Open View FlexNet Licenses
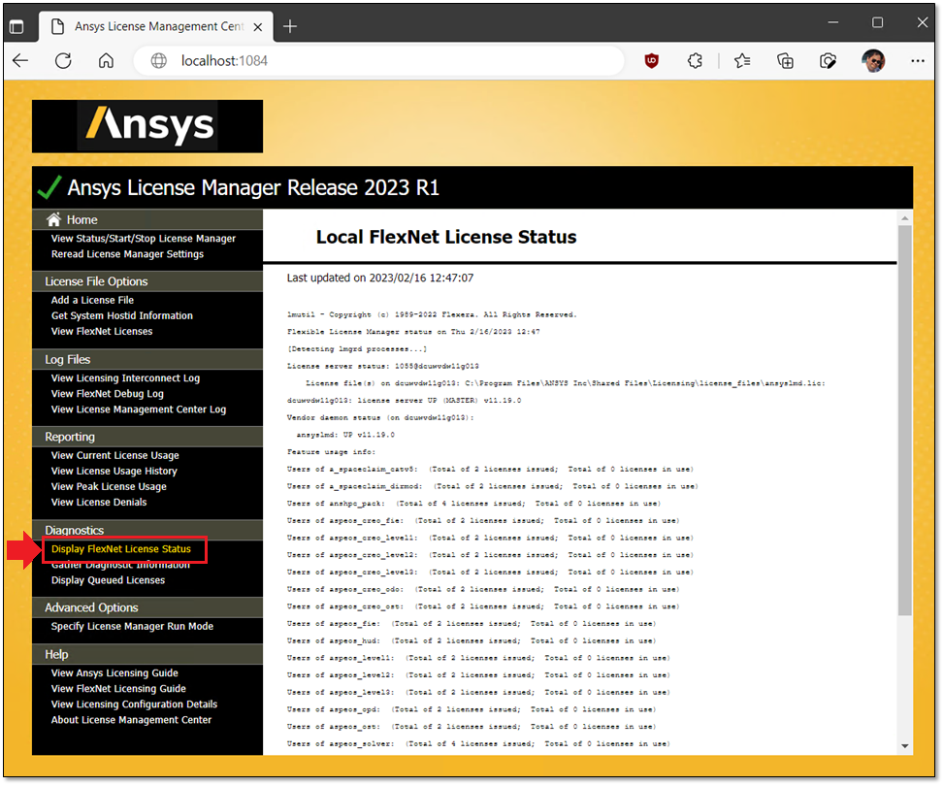 pyautogui.click(x=102, y=331)
